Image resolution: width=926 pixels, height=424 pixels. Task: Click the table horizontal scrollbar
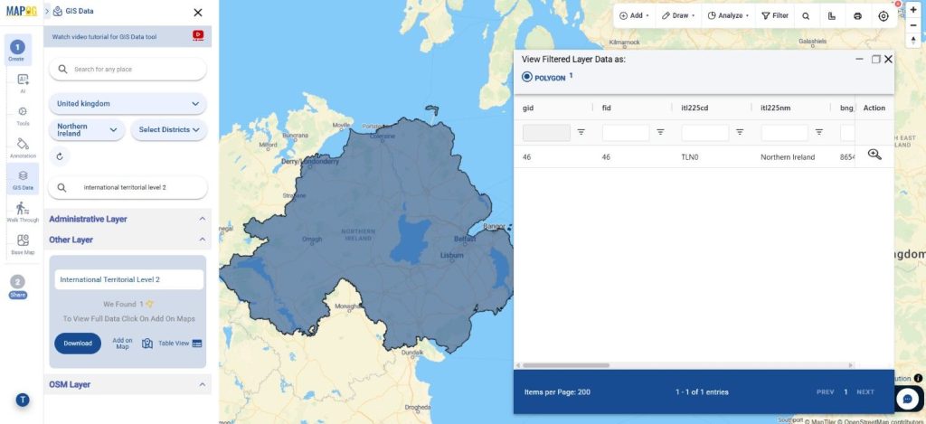566,365
